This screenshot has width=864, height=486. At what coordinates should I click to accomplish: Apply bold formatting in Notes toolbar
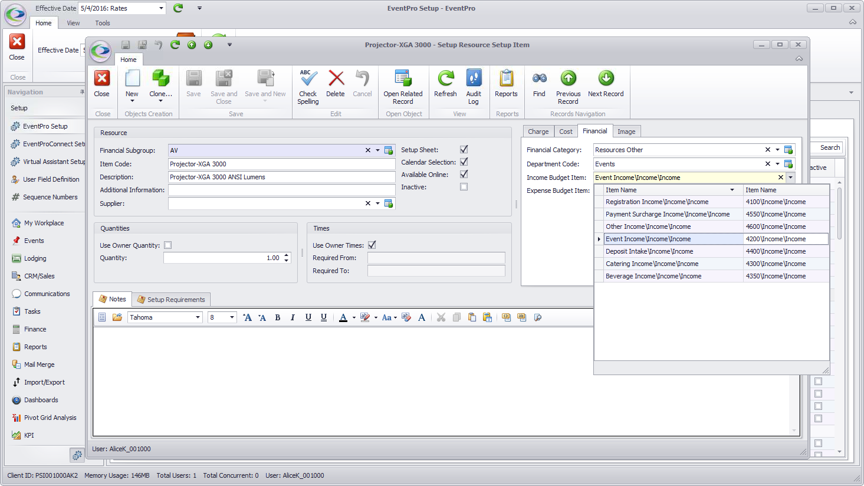278,317
